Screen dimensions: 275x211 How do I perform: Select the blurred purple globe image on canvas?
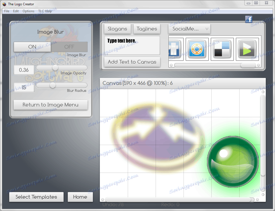point(158,138)
